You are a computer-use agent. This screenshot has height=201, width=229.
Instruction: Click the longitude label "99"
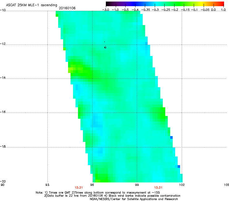click(x=137, y=185)
